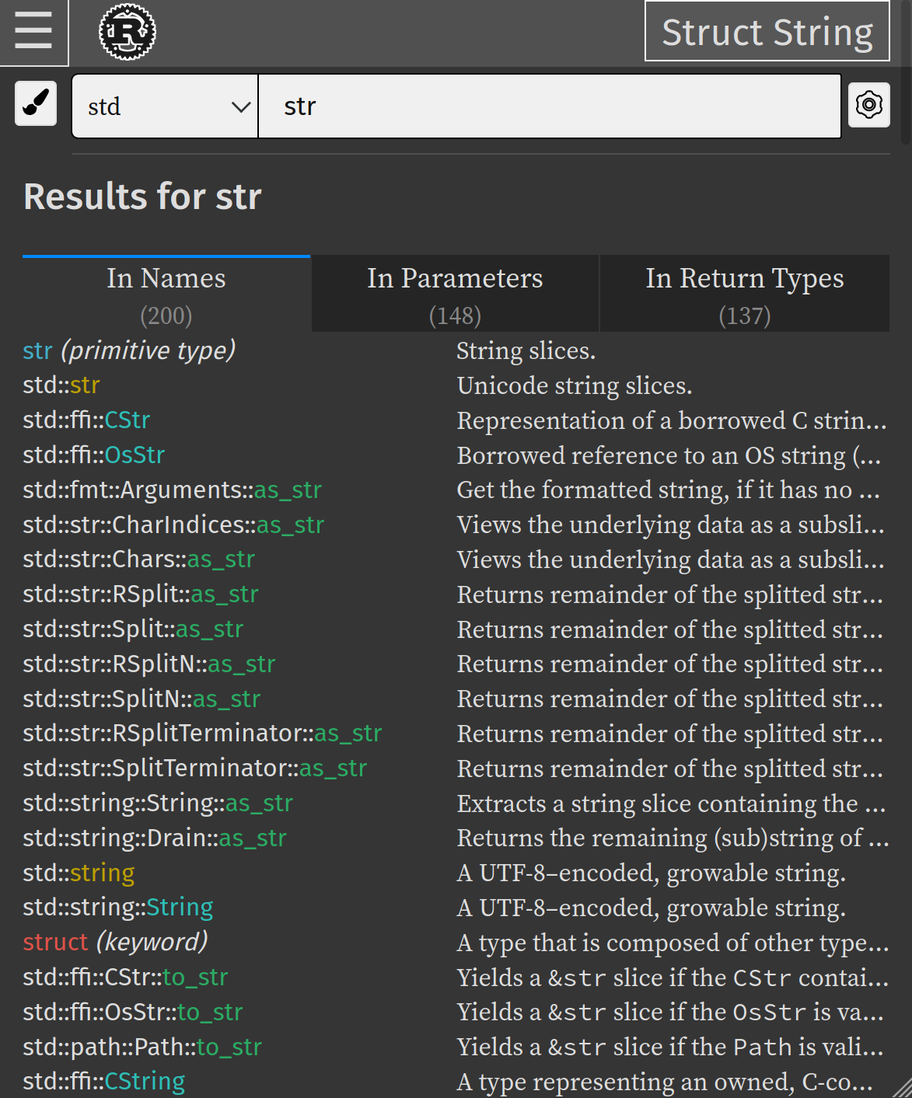Open std::string::Drain::as_str result
The height and width of the screenshot is (1098, 912).
[155, 838]
